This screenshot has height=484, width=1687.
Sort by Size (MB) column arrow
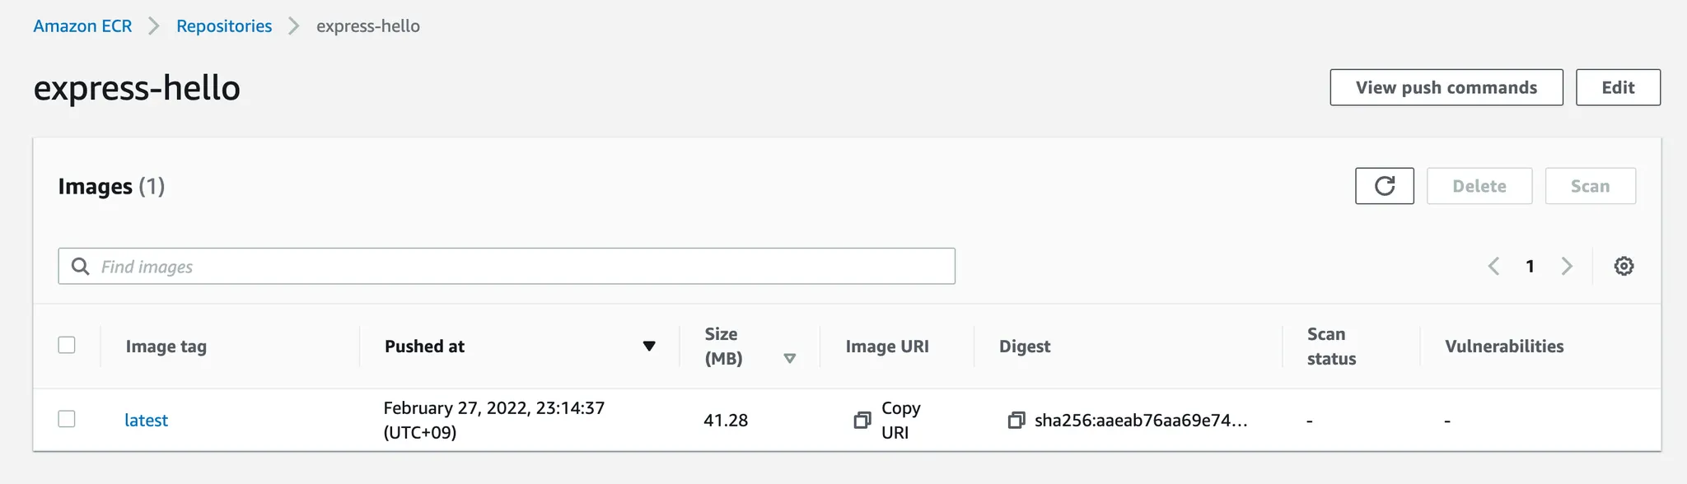pyautogui.click(x=789, y=358)
